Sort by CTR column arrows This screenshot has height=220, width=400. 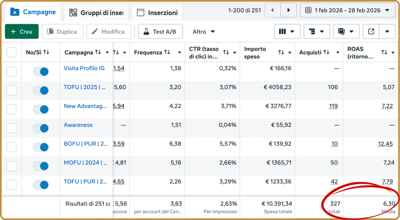point(226,52)
